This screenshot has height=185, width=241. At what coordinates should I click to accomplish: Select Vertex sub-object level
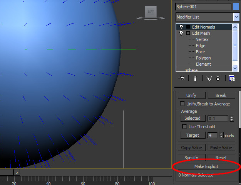click(x=202, y=39)
